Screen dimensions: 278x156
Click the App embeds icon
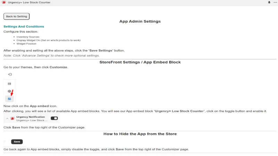click(9, 99)
